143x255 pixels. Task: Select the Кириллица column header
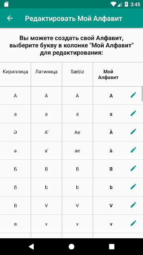15,72
